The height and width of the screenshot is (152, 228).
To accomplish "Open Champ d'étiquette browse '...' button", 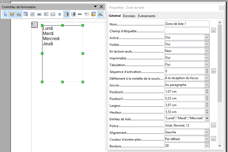I will pos(213,30).
